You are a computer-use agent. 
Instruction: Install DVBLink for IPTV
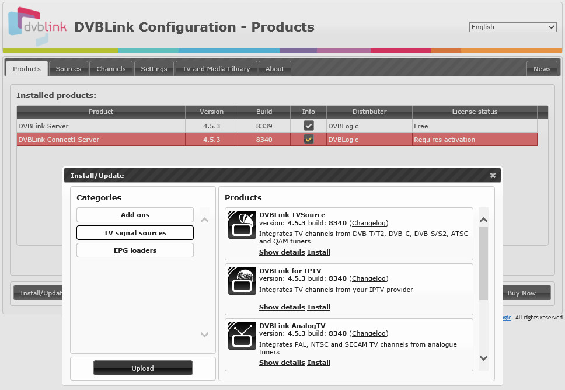[319, 307]
